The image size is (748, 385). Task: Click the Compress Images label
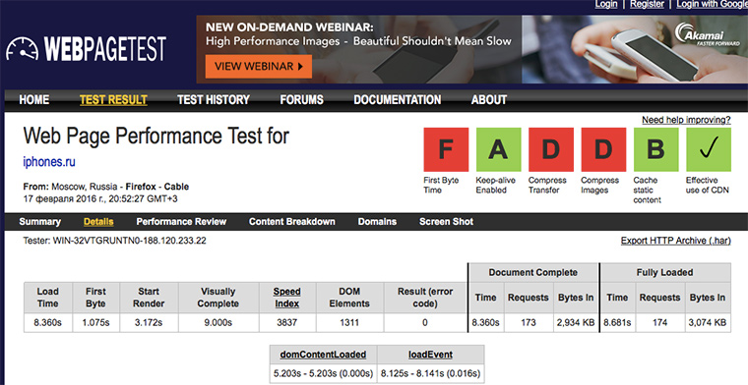[599, 185]
